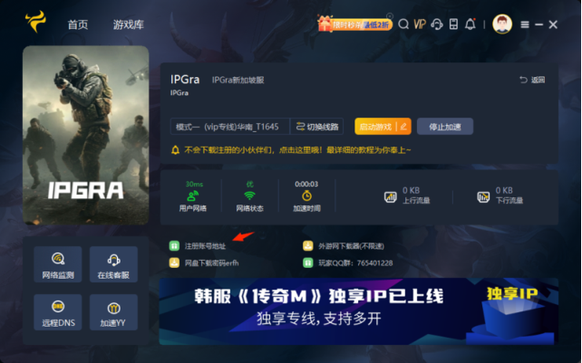
Task: Open the search magnifier icon
Action: [x=403, y=24]
